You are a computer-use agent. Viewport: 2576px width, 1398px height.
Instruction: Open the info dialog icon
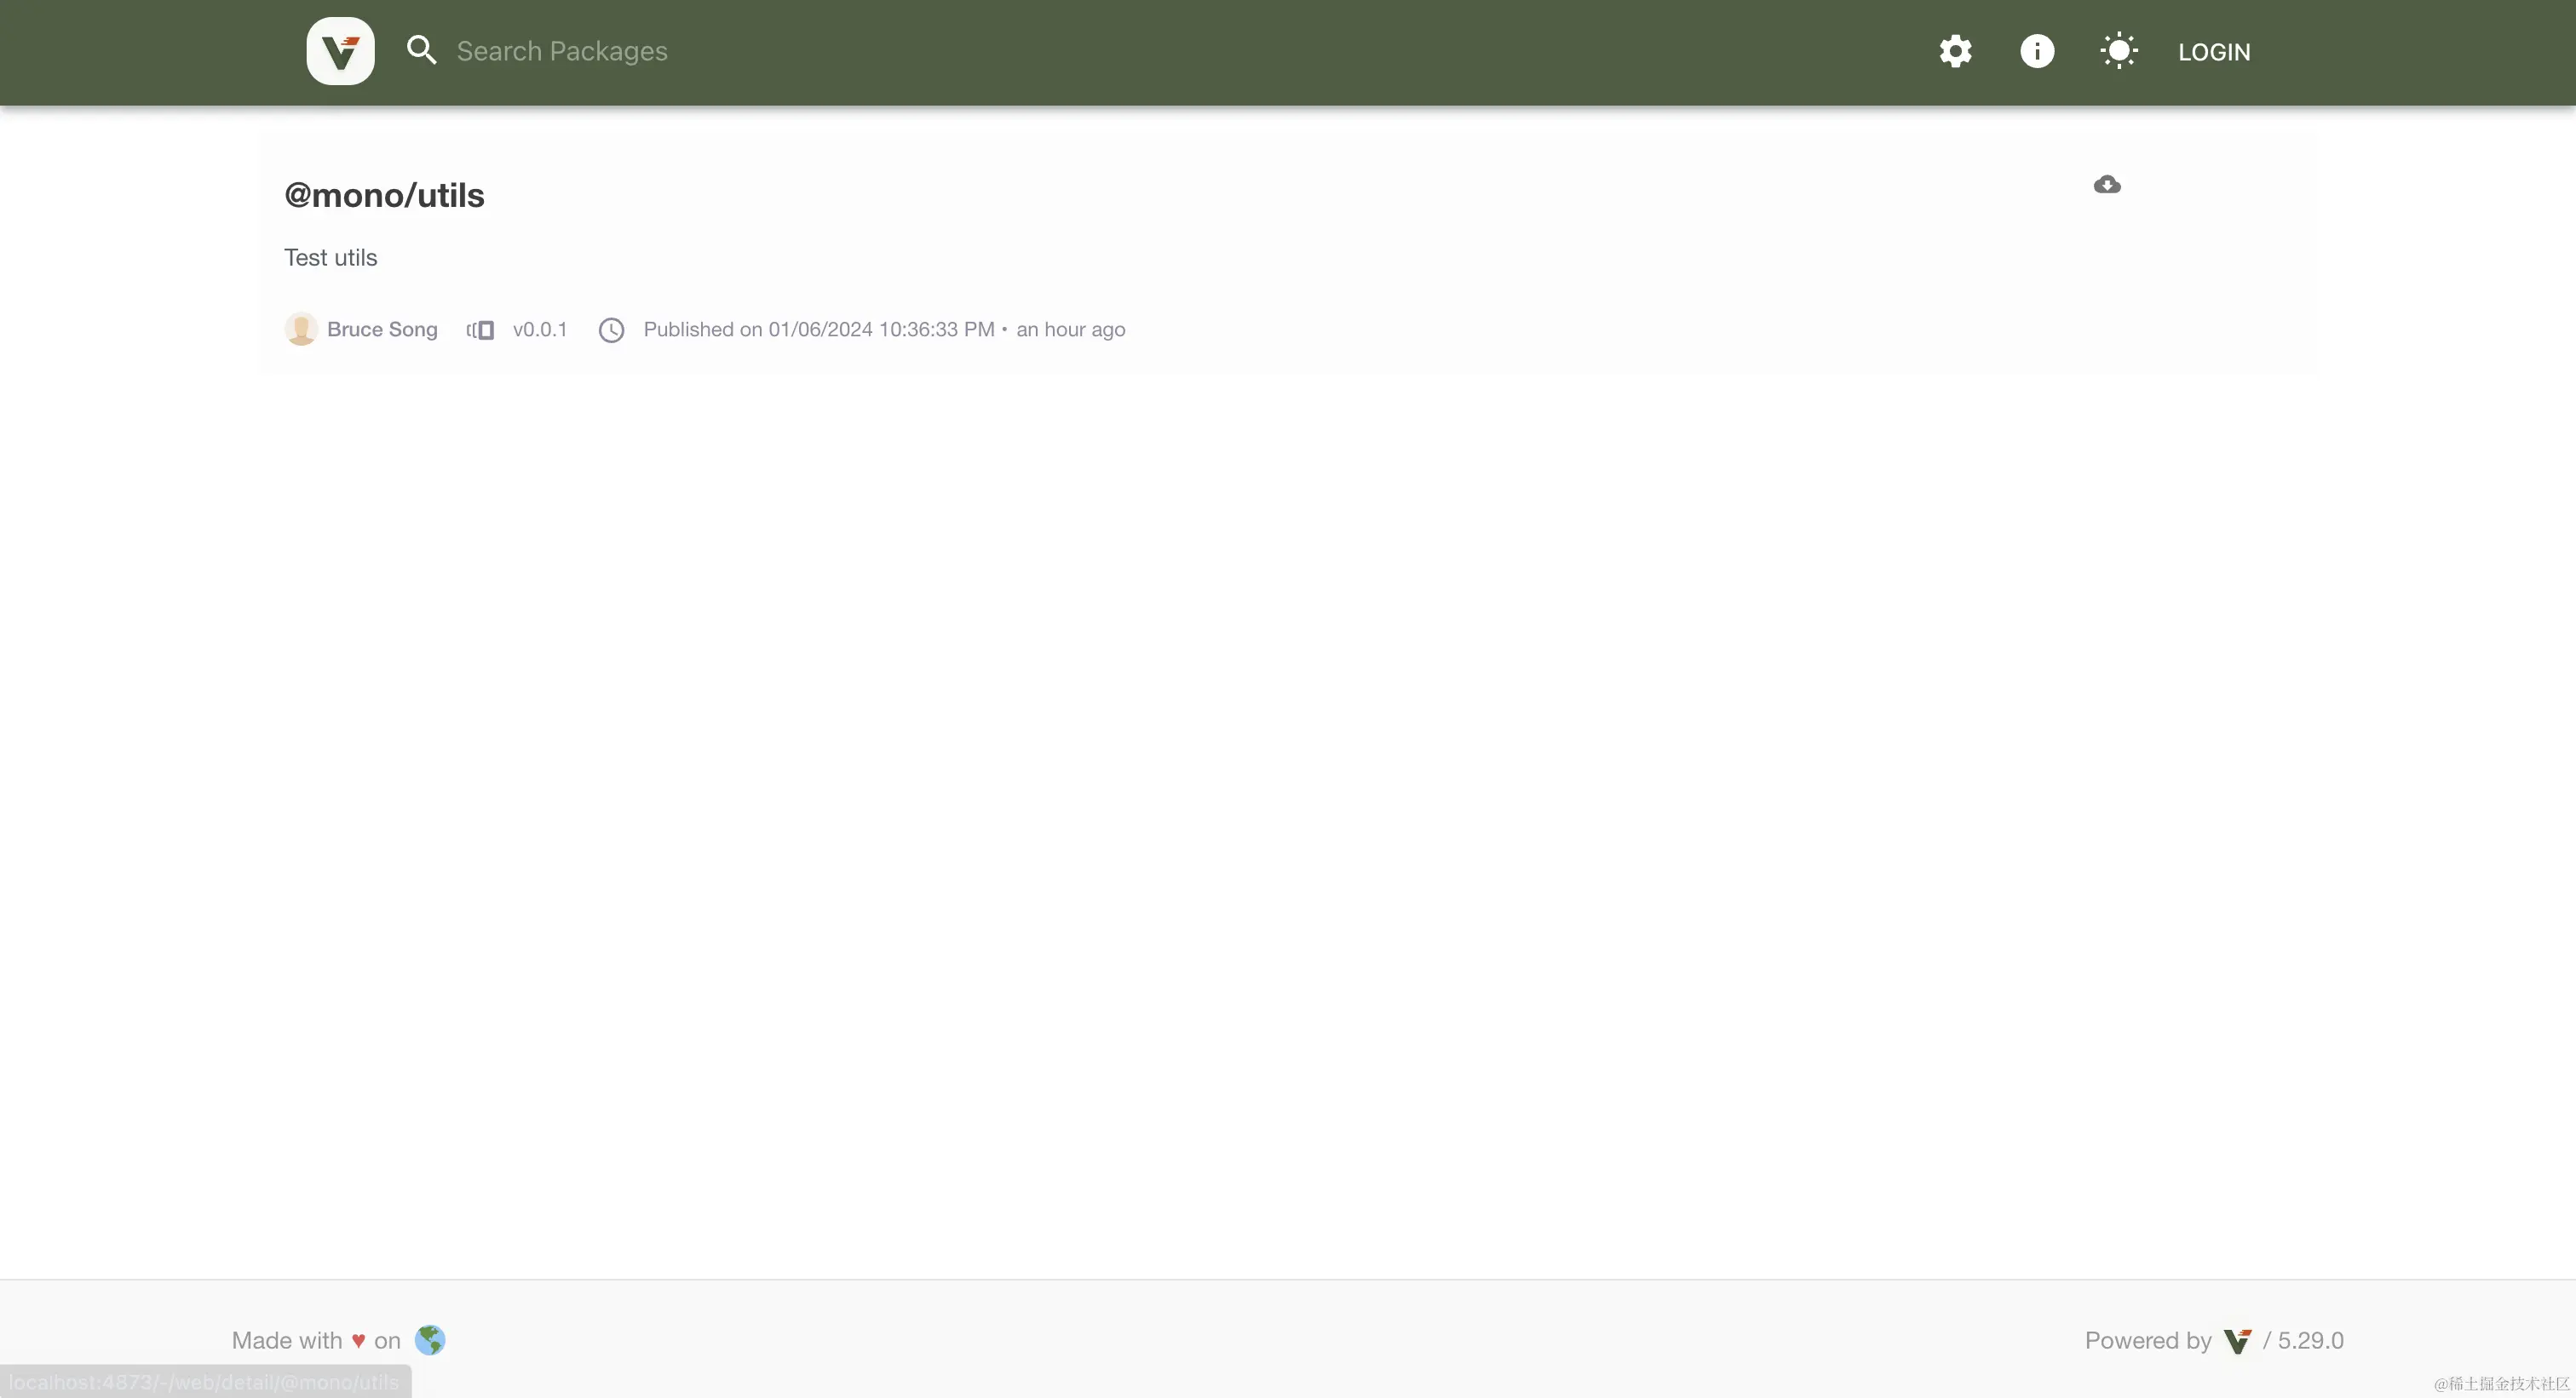(2037, 51)
